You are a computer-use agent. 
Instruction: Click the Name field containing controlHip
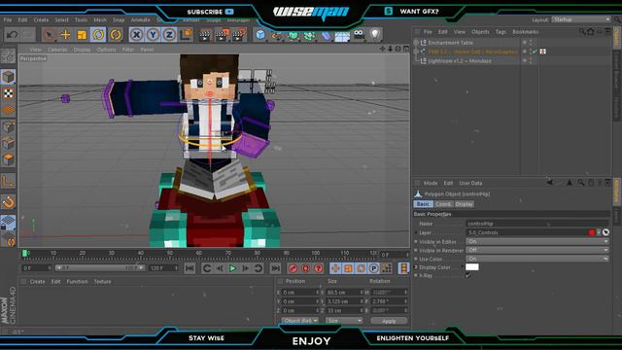(537, 224)
